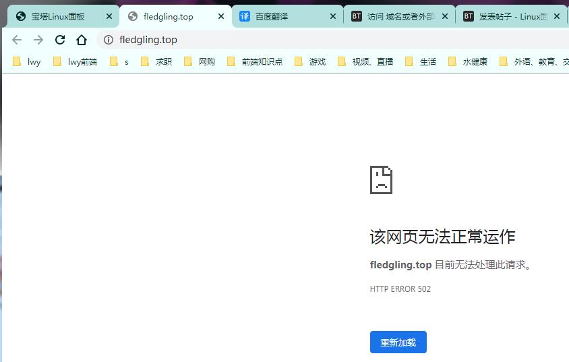Close the 宝塔Linux面板 tab

(x=109, y=16)
